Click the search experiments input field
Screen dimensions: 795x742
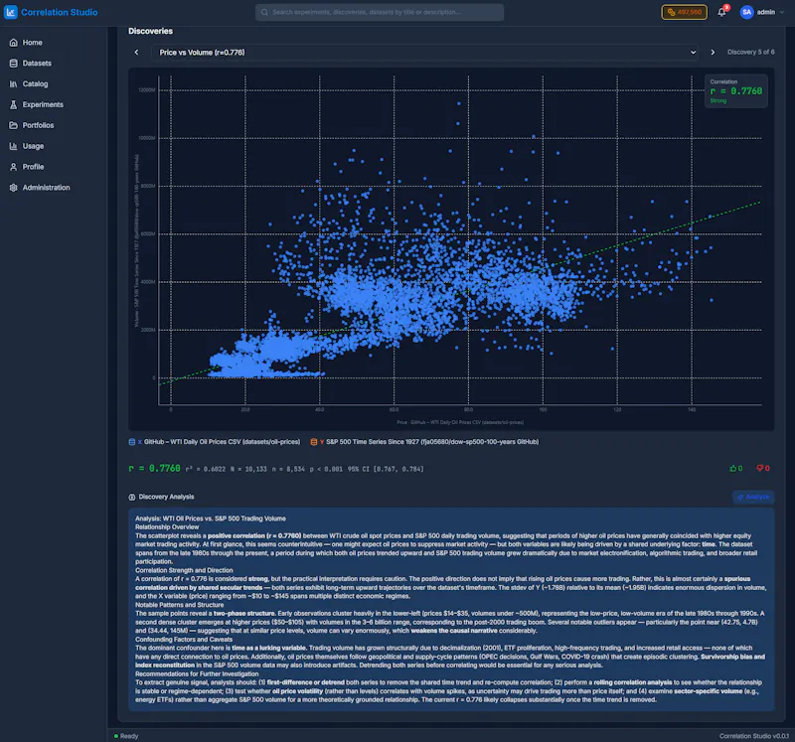click(380, 12)
